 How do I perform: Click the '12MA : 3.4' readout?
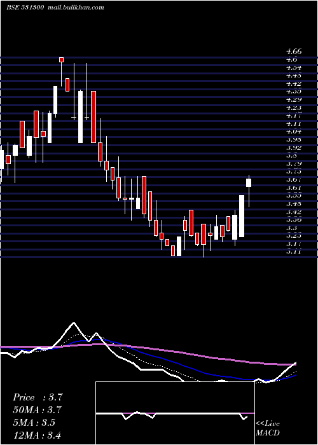pos(37,435)
